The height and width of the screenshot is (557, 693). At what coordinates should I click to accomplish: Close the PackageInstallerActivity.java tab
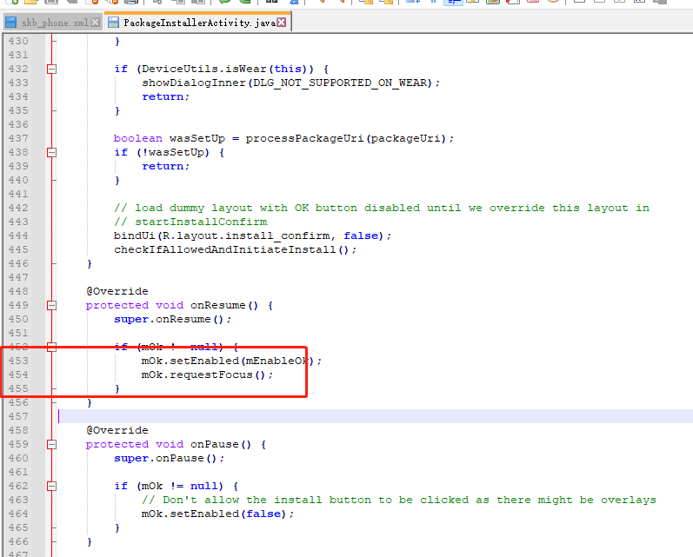click(282, 22)
